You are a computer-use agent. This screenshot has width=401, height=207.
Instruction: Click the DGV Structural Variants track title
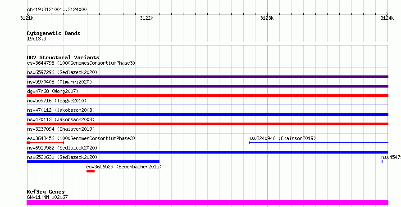(63, 57)
